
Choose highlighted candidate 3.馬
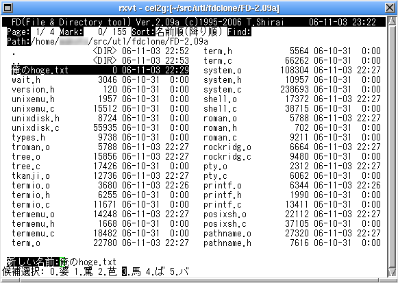[x=132, y=271]
